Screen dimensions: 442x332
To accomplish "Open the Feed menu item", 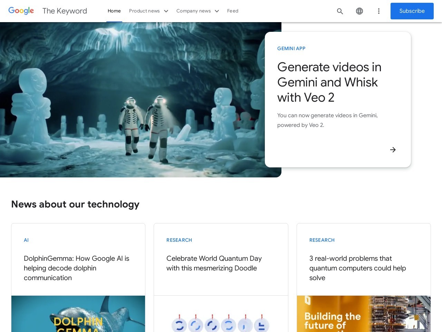I will pos(233,11).
